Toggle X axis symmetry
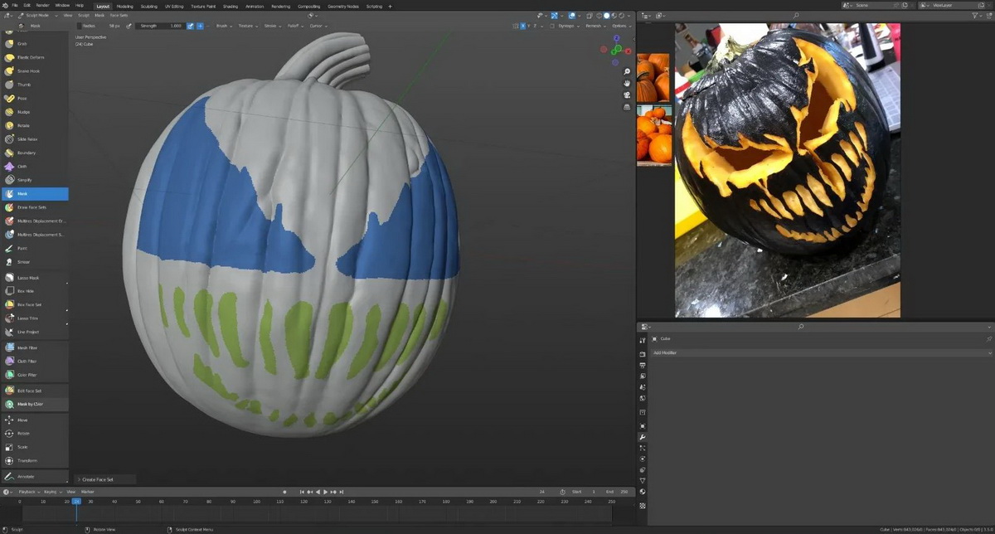This screenshot has height=534, width=995. 524,26
